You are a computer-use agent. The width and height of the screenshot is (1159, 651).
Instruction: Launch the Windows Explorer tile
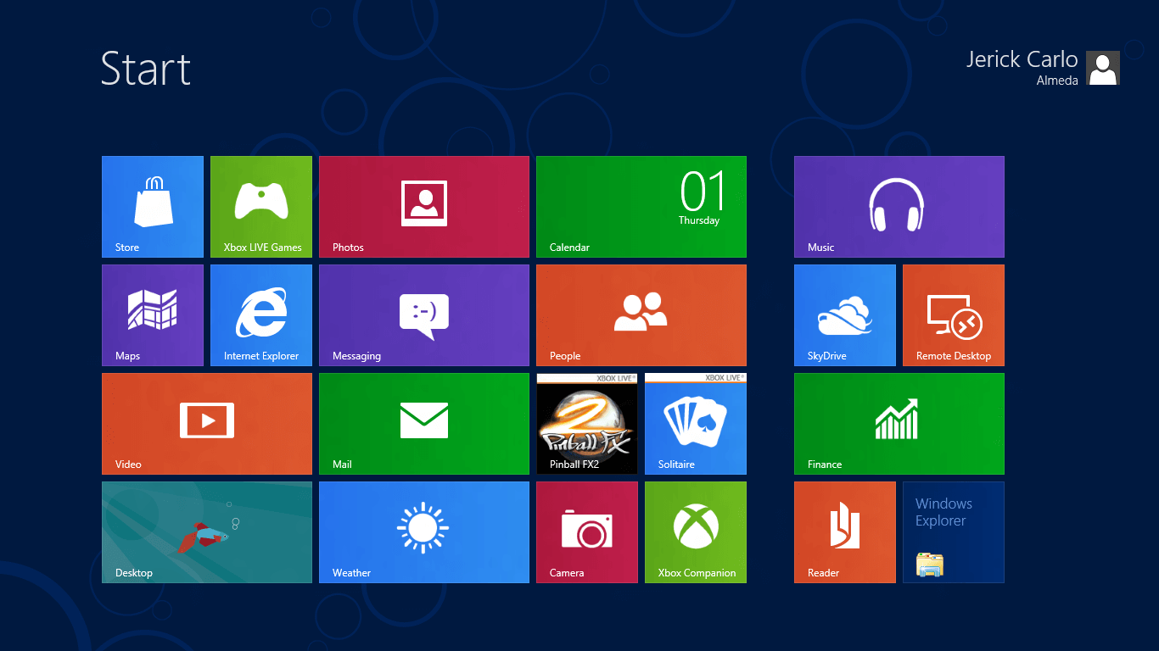[x=954, y=532]
